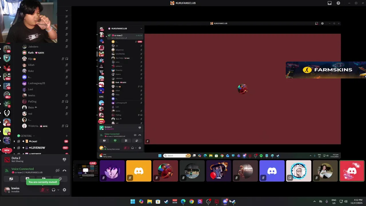366x206 pixels.
Task: Select the purple anime avatar participant tile
Action: pyautogui.click(x=112, y=171)
